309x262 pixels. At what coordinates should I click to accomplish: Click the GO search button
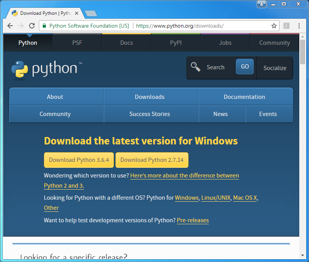click(245, 67)
